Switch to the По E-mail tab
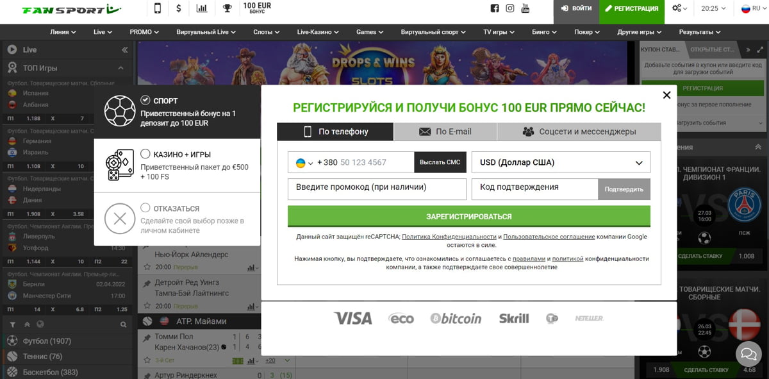769x379 pixels. point(445,131)
